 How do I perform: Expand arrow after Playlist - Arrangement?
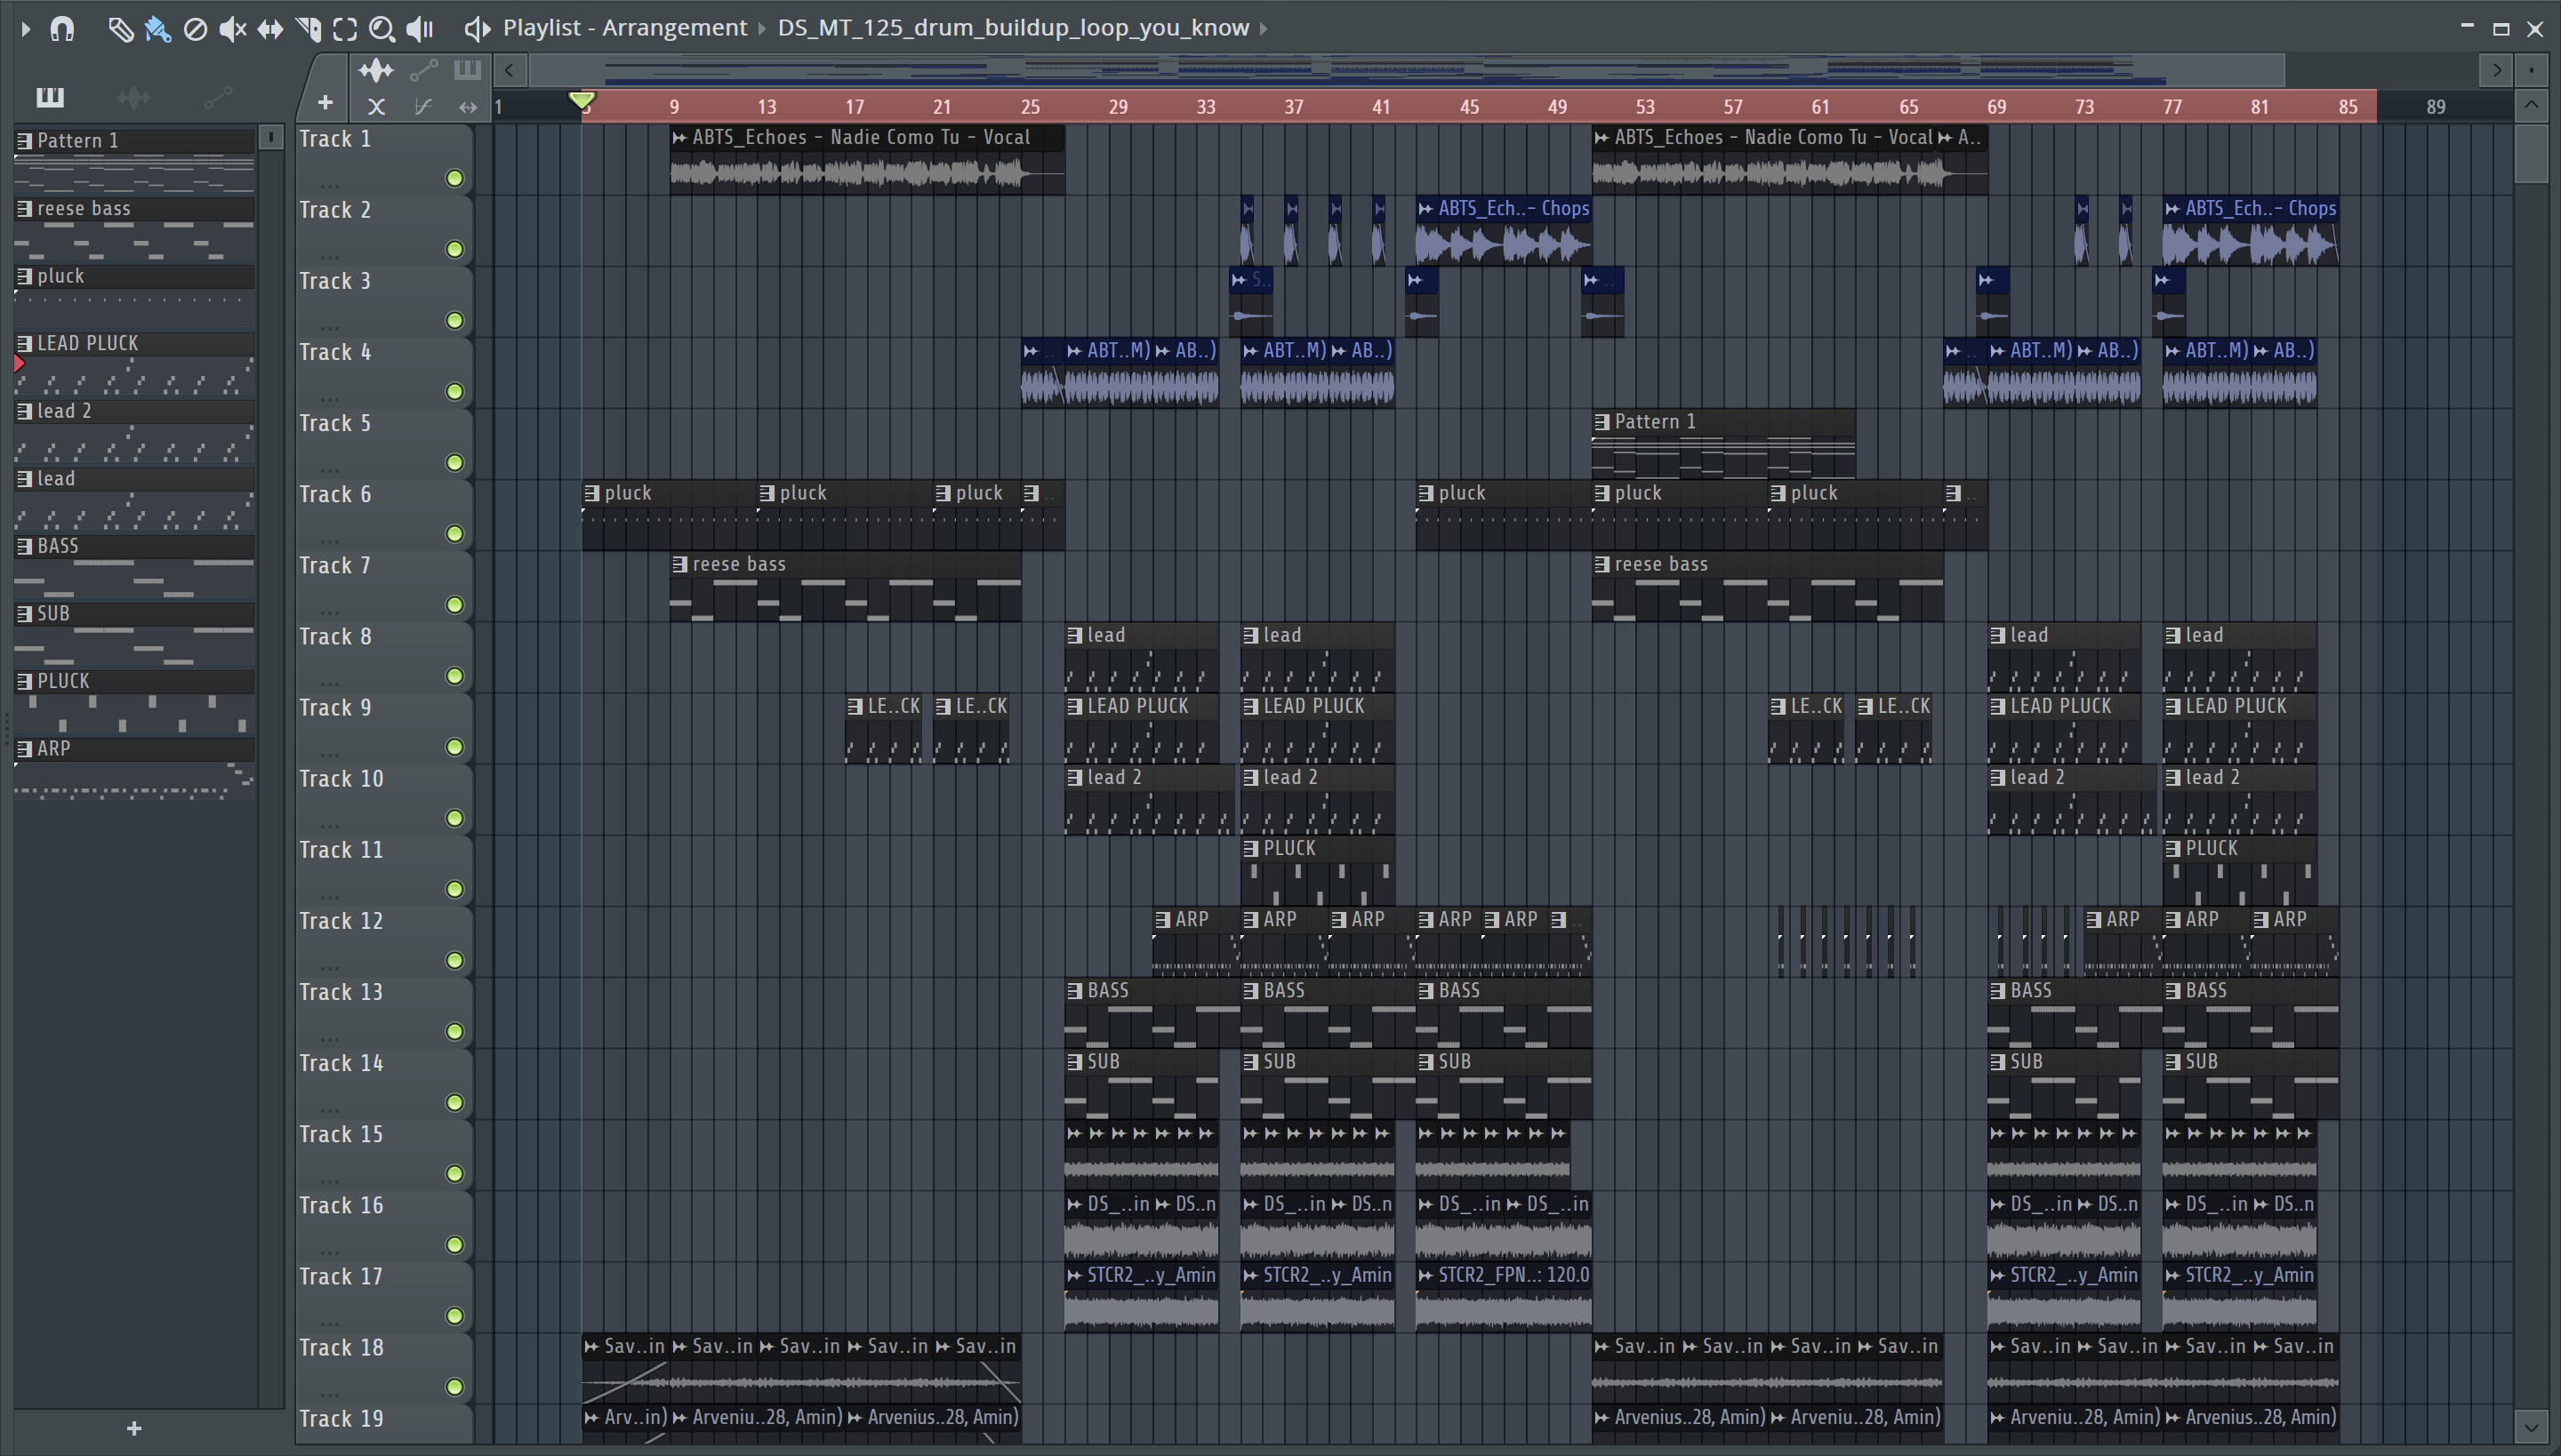762,28
